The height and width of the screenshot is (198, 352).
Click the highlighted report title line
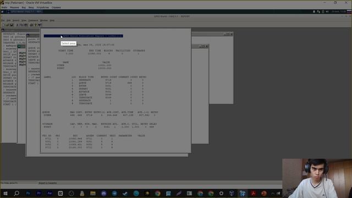[83, 36]
